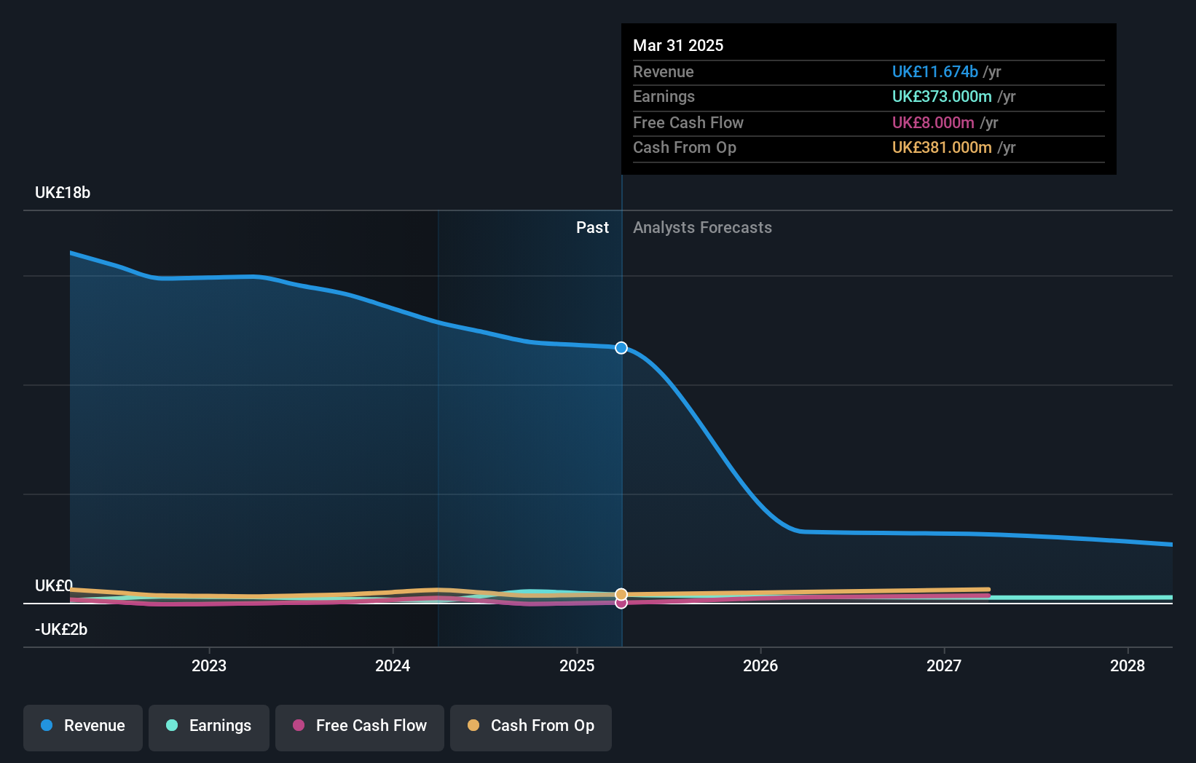Click the Mar 31 2025 tooltip date
Image resolution: width=1196 pixels, height=763 pixels.
(678, 45)
